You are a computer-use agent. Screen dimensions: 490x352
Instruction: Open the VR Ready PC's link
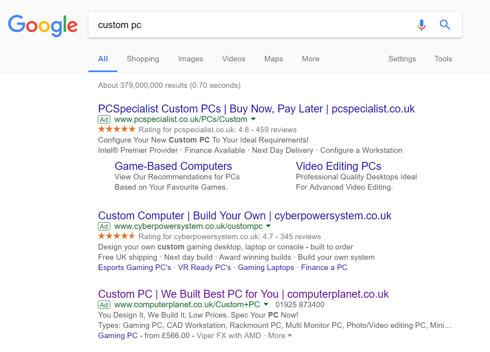coord(205,267)
